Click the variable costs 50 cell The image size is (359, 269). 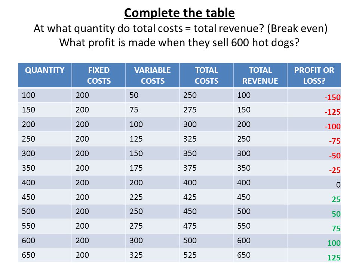pos(153,95)
